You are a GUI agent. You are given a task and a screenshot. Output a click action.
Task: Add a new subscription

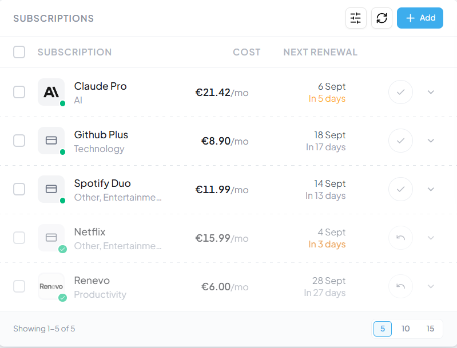click(420, 18)
